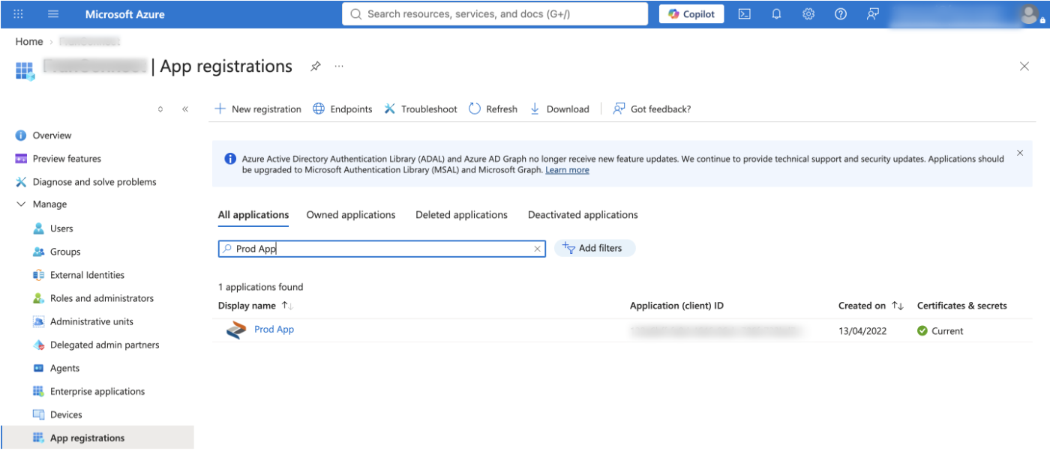Open the notifications bell
Image resolution: width=1050 pixels, height=454 pixels.
[x=776, y=14]
